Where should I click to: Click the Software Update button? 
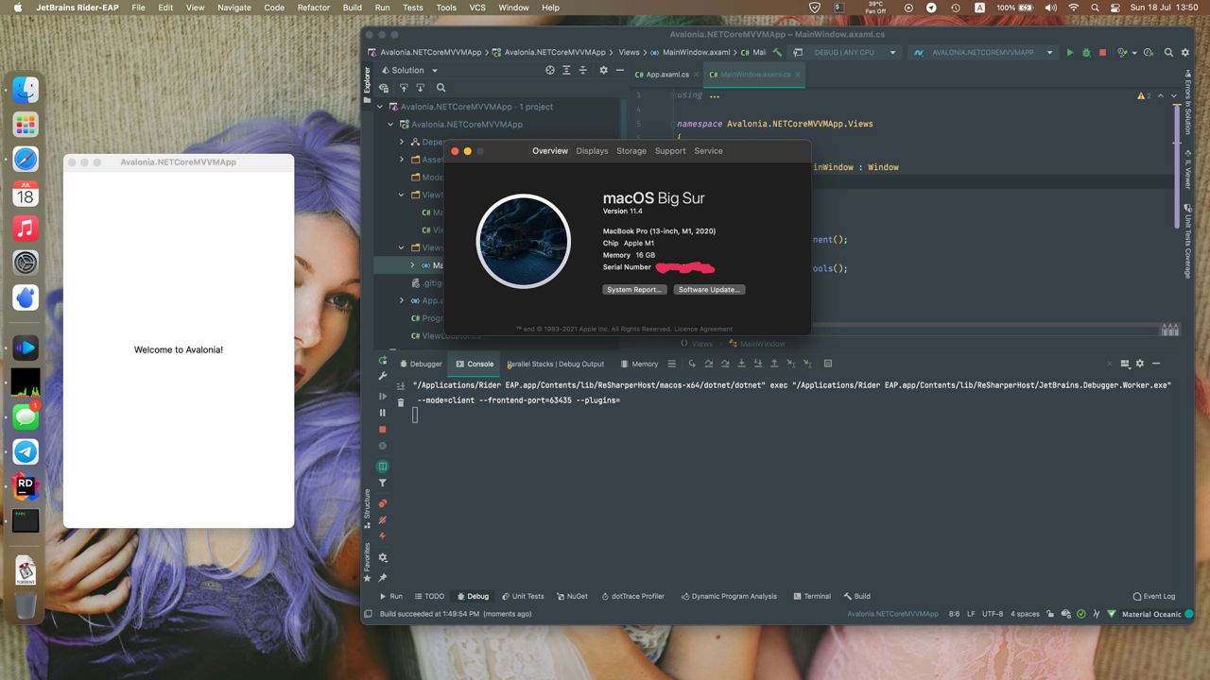tap(709, 290)
